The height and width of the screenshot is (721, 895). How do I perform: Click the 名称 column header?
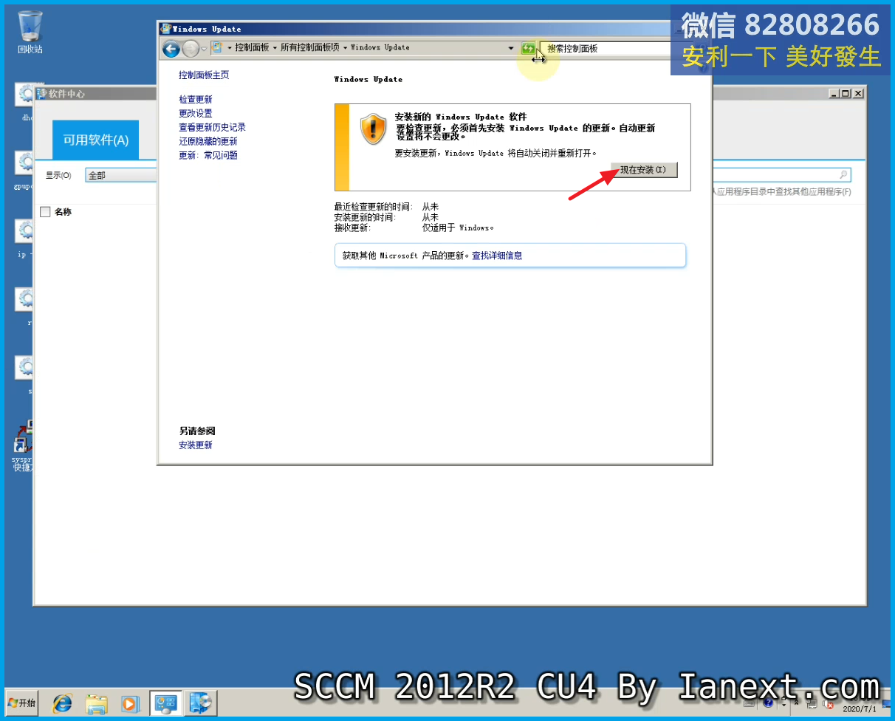point(63,212)
